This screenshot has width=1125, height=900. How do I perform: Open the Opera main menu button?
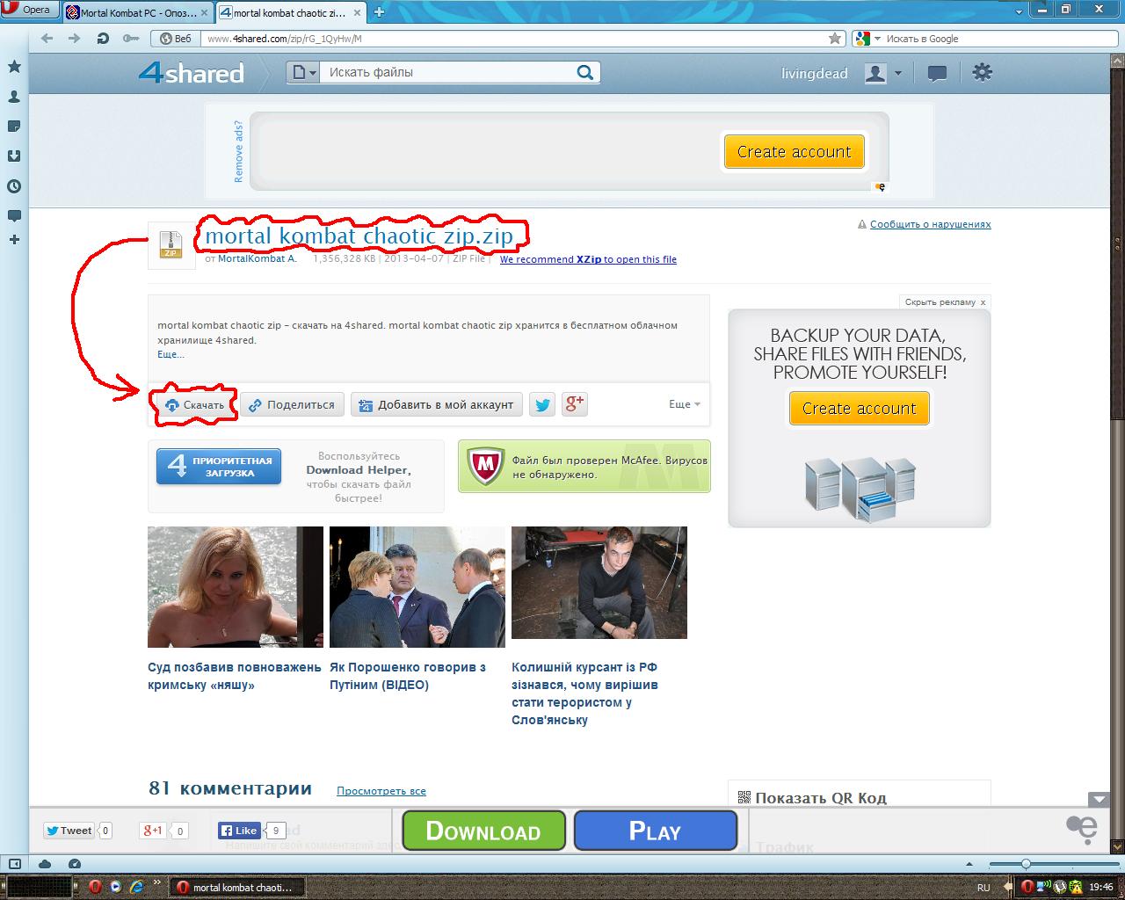(x=28, y=11)
